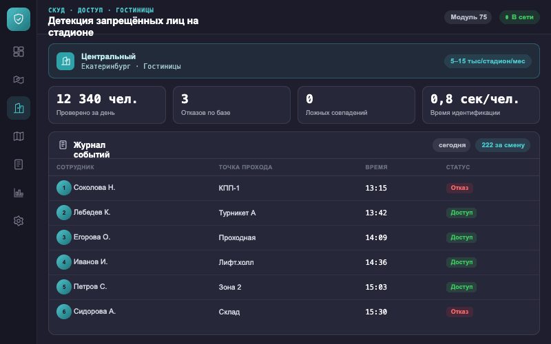Screen dimensions: 551x344
Task: Select the сегодня filter chip
Action: [452, 145]
